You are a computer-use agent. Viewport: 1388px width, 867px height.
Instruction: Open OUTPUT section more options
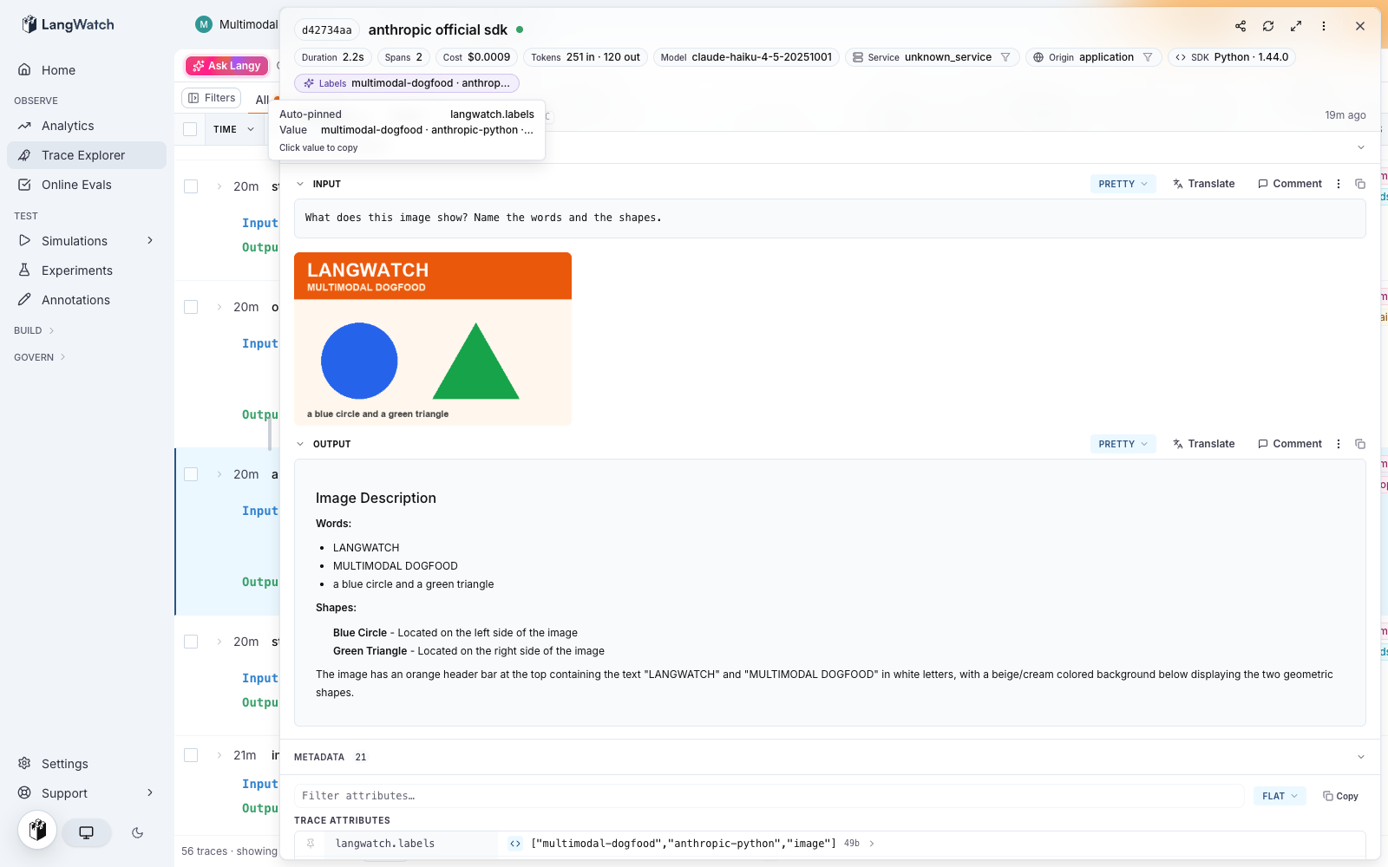(x=1339, y=444)
